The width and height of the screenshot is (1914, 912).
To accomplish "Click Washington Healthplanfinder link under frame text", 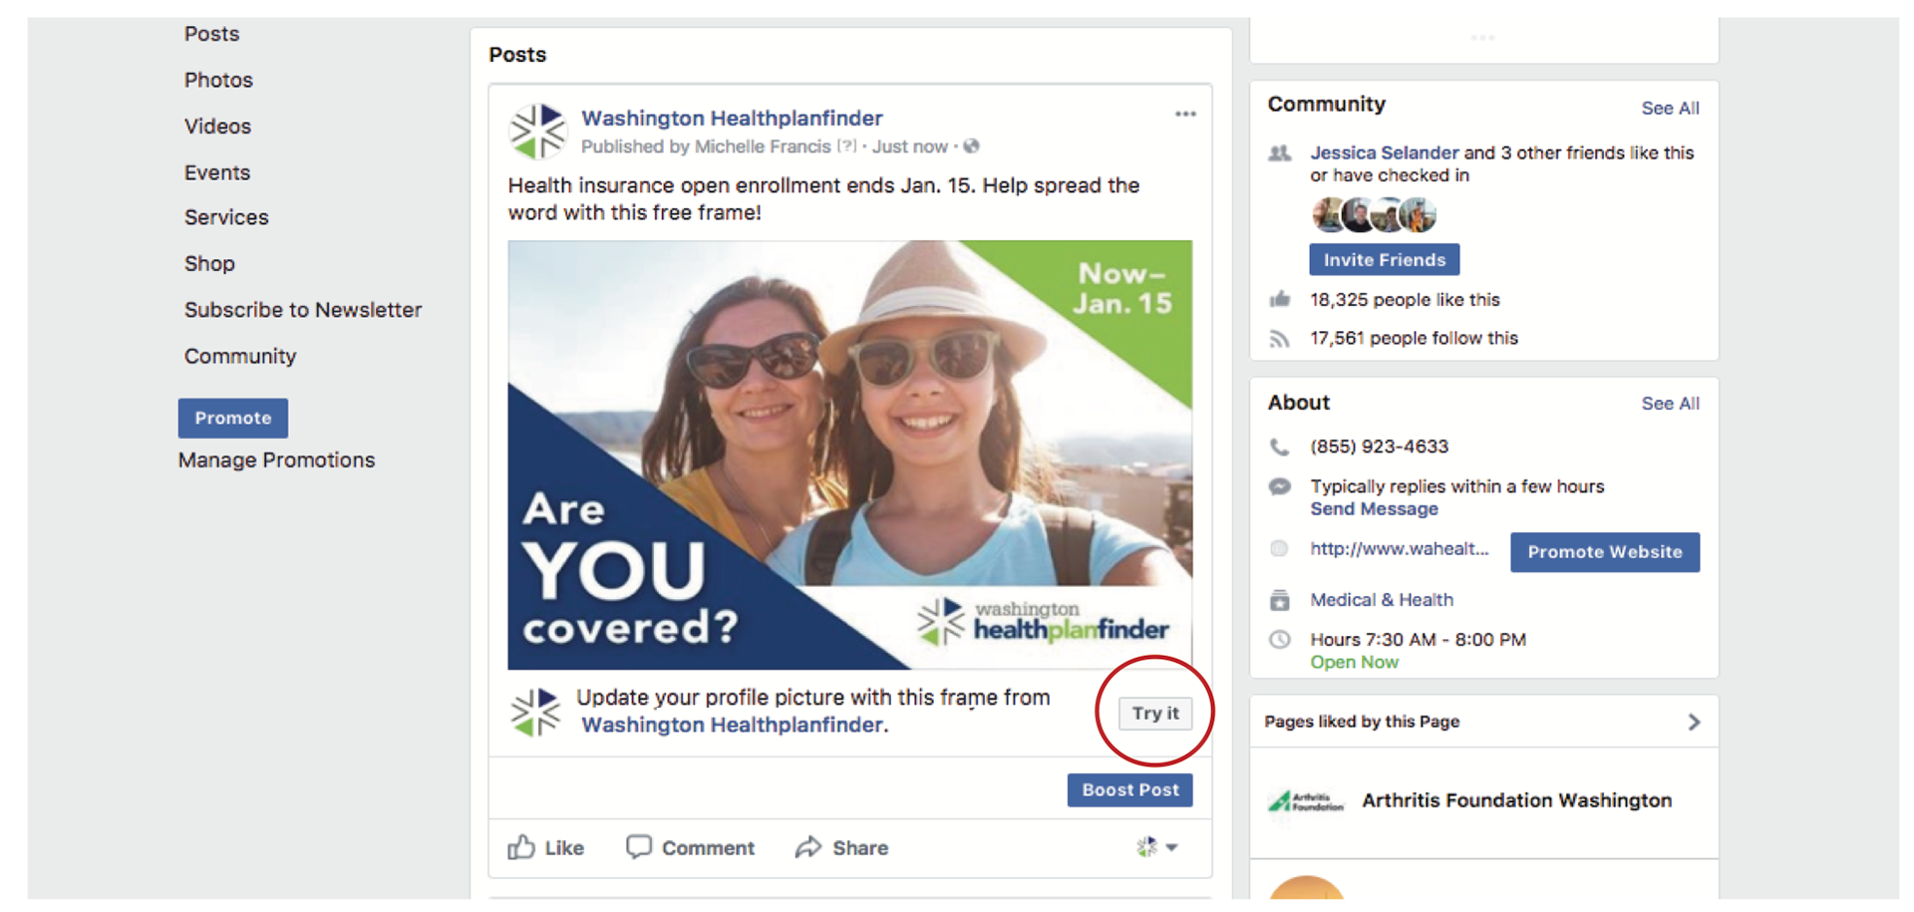I will [x=732, y=726].
